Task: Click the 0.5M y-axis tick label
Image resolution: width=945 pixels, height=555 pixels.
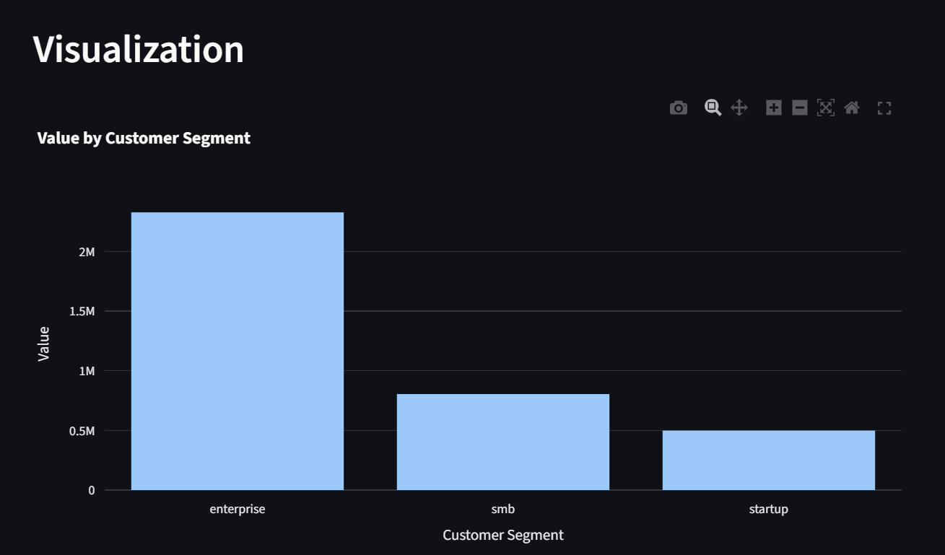Action: pos(82,431)
